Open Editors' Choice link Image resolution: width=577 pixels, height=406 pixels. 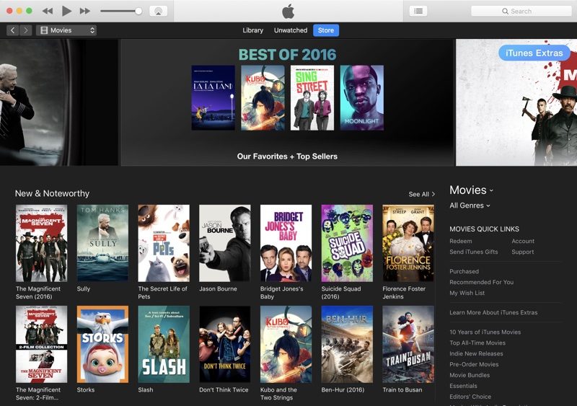click(470, 397)
